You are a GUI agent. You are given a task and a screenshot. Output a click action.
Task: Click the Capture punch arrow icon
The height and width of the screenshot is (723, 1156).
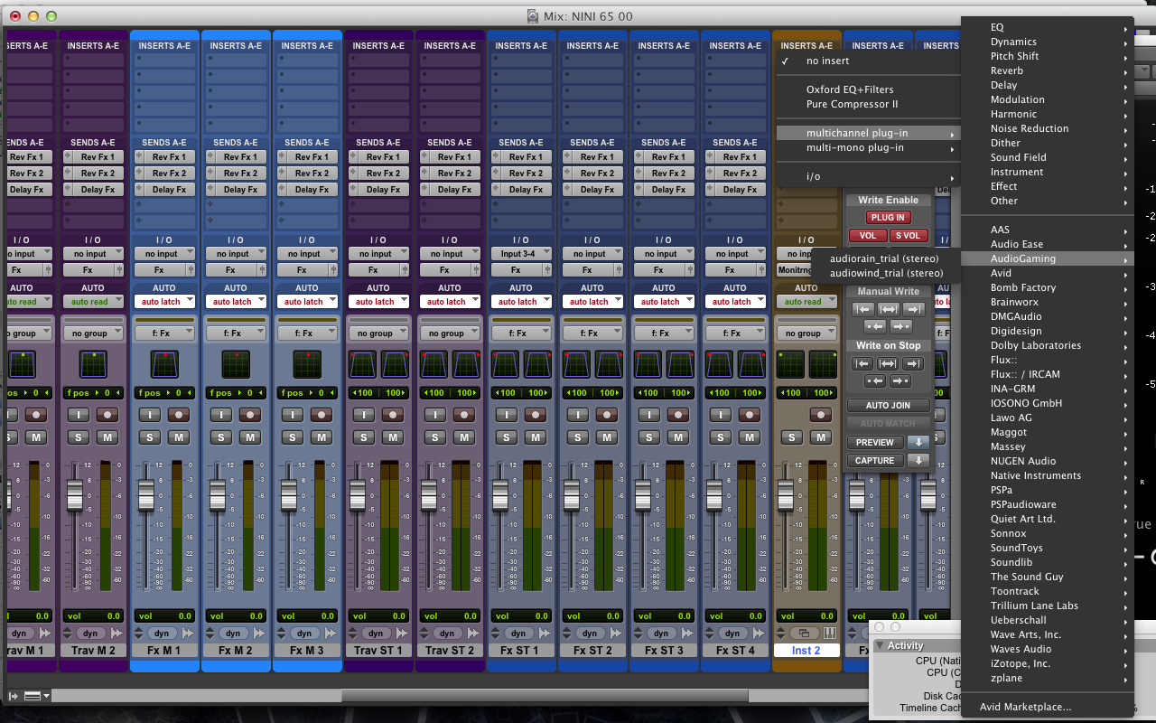tap(918, 460)
